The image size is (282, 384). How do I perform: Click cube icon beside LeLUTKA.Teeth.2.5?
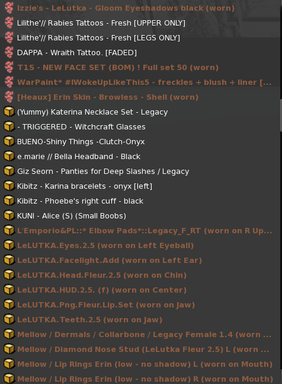pos(9,319)
